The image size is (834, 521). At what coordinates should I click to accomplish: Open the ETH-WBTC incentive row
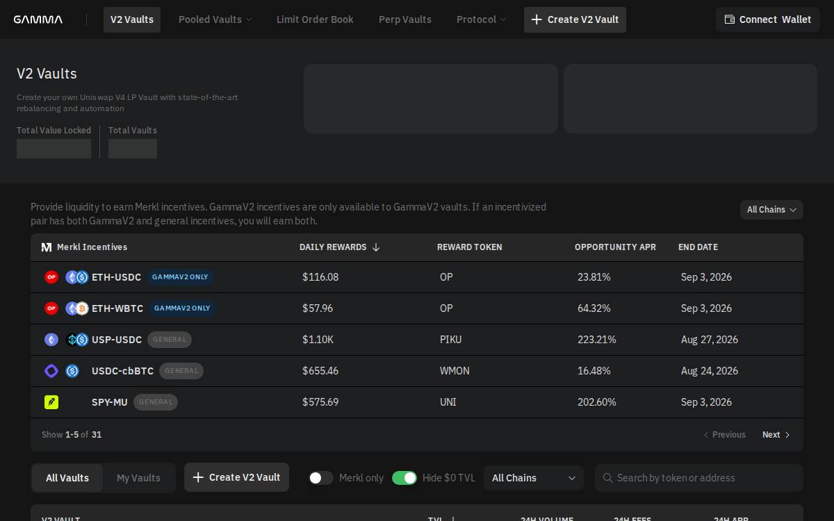click(417, 308)
